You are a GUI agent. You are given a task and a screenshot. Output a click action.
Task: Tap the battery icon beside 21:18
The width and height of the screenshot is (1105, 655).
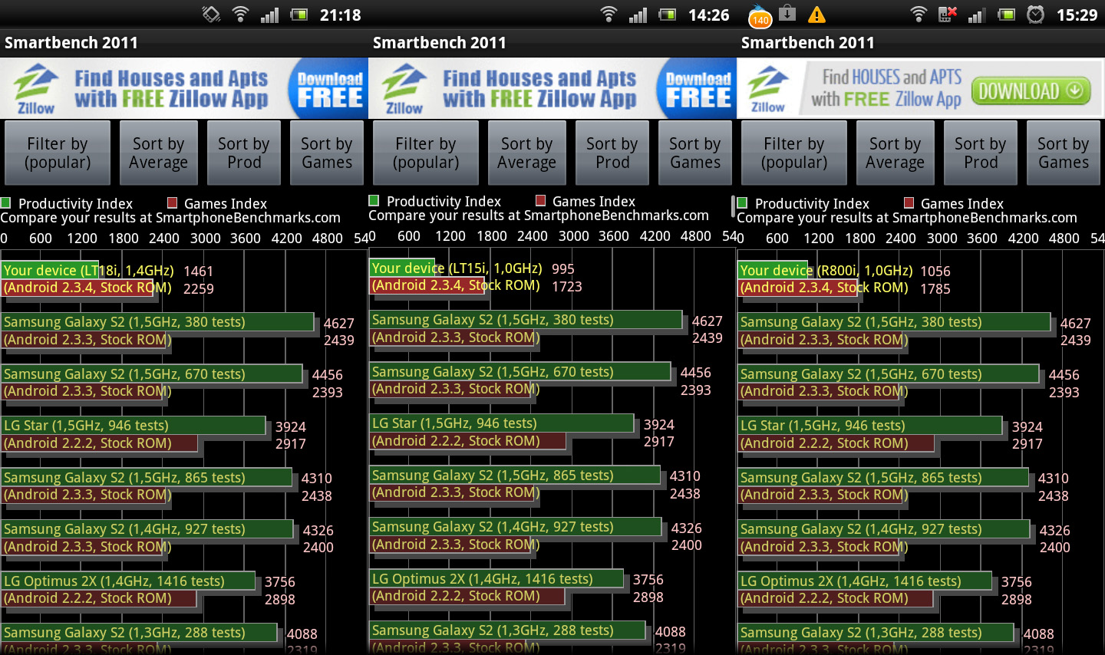tap(299, 15)
